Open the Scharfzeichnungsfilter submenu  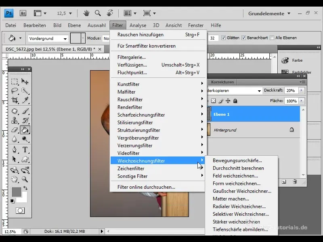point(158,115)
